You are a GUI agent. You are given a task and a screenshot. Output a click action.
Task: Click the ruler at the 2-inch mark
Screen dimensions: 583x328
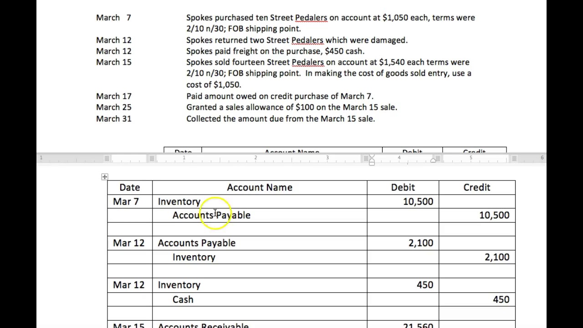click(x=256, y=158)
